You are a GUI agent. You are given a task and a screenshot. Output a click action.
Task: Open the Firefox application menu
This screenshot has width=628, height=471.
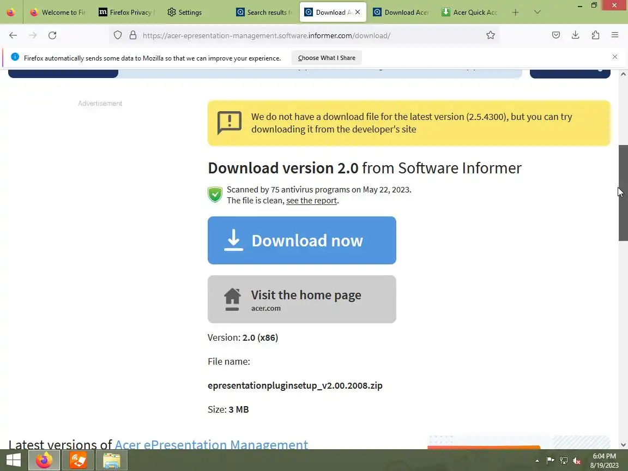(x=615, y=35)
